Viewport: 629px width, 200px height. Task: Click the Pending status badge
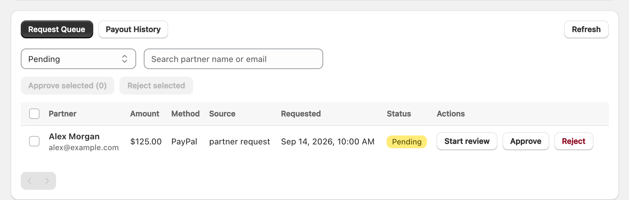click(x=407, y=142)
